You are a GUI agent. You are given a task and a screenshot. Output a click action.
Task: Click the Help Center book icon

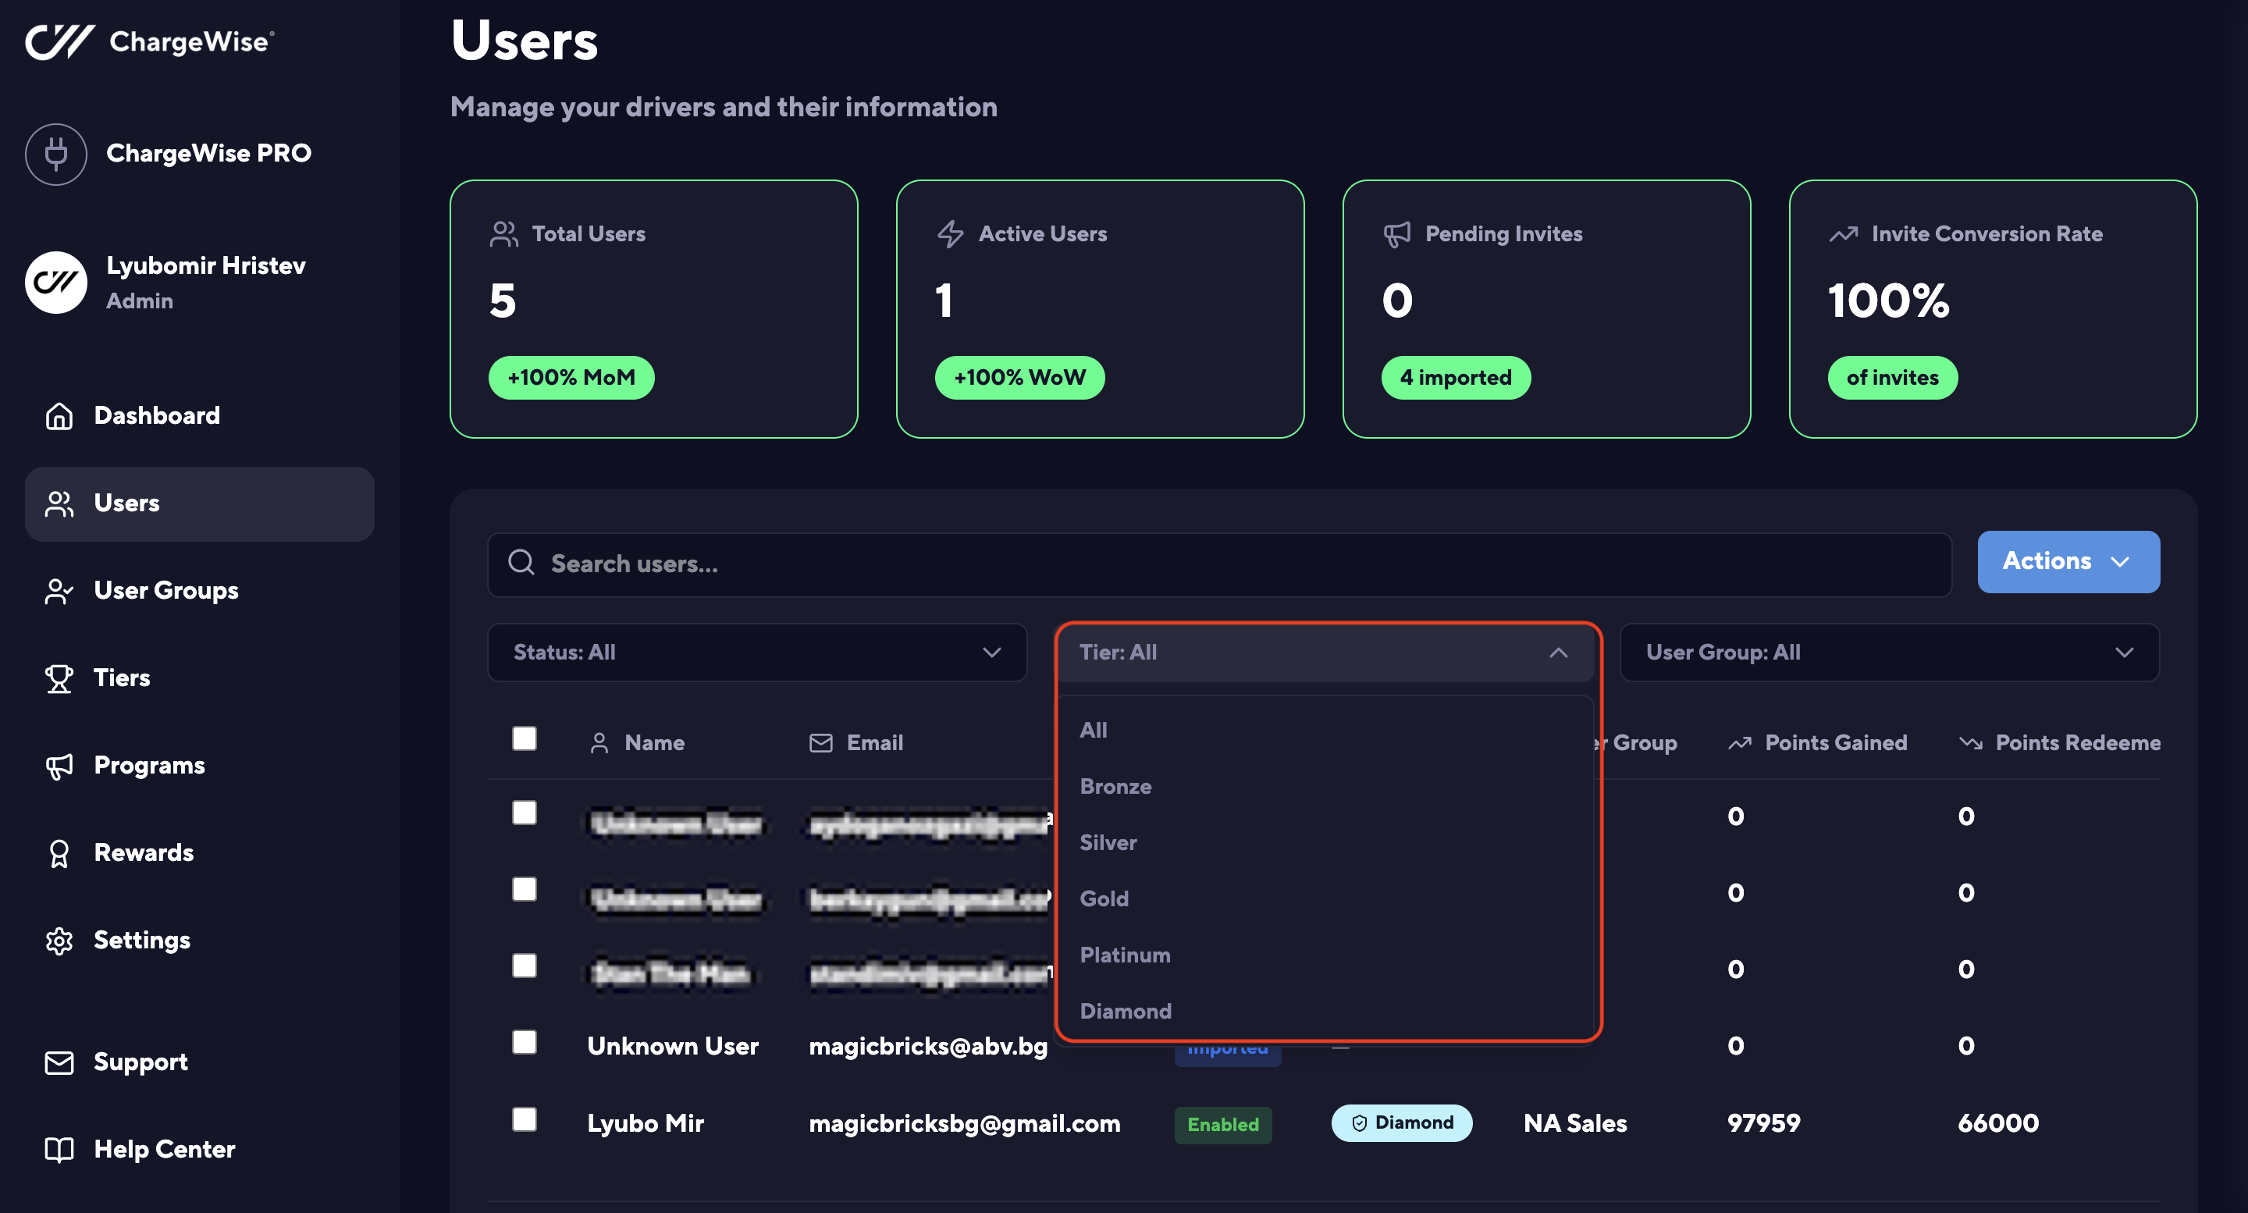59,1149
